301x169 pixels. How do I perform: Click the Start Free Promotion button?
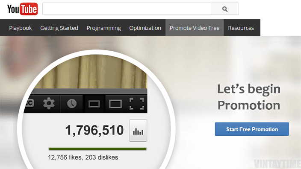click(252, 129)
